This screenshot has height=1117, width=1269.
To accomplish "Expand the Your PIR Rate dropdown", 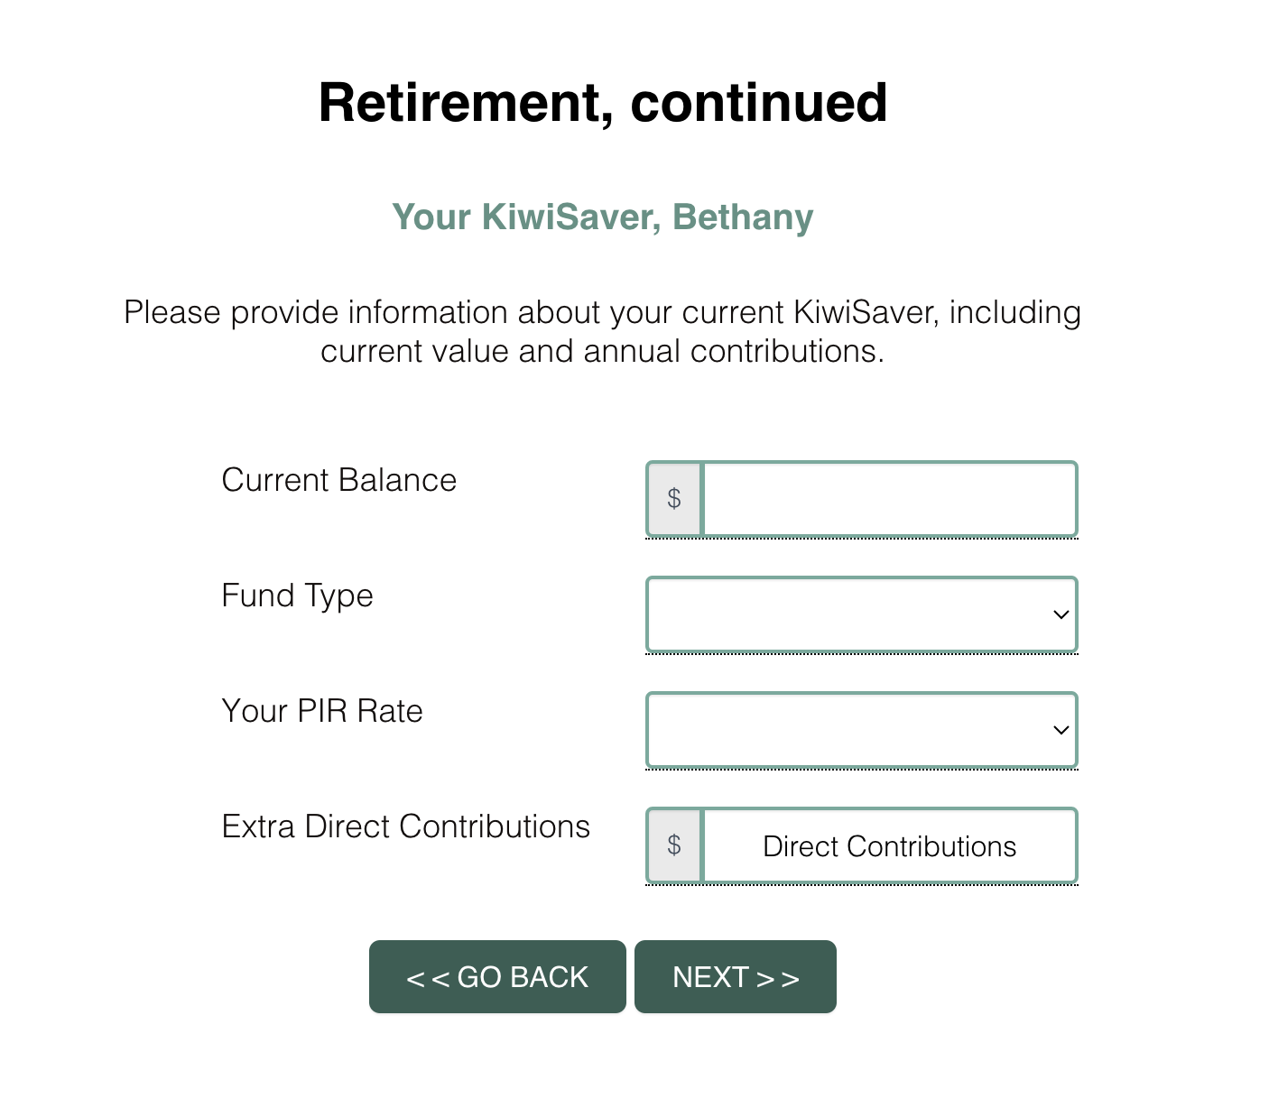I will coord(861,730).
